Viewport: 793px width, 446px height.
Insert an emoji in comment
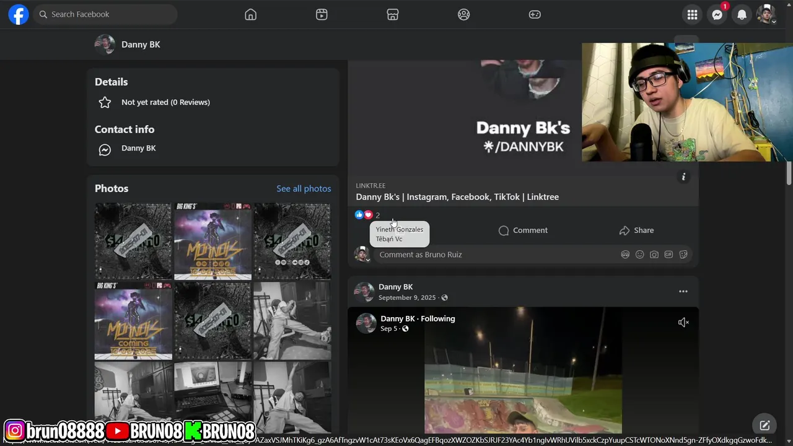[639, 255]
